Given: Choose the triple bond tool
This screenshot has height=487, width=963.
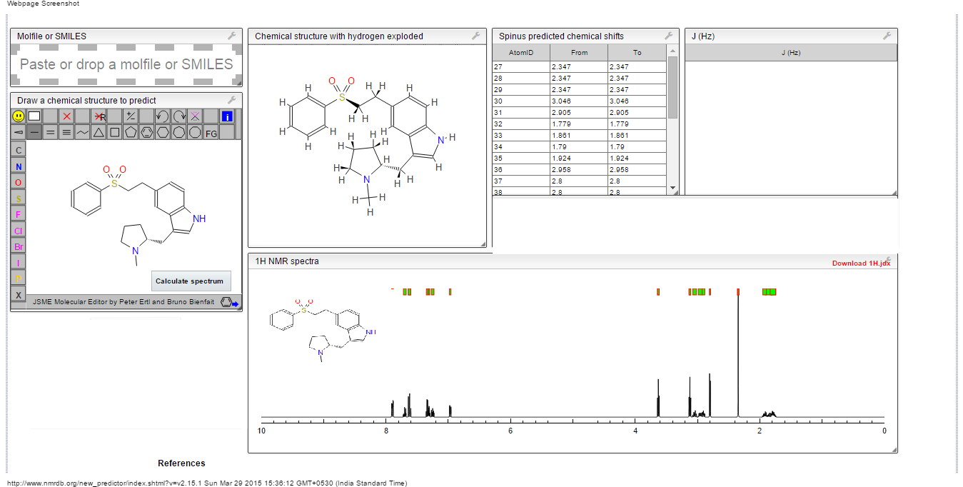Looking at the screenshot, I should pyautogui.click(x=66, y=132).
